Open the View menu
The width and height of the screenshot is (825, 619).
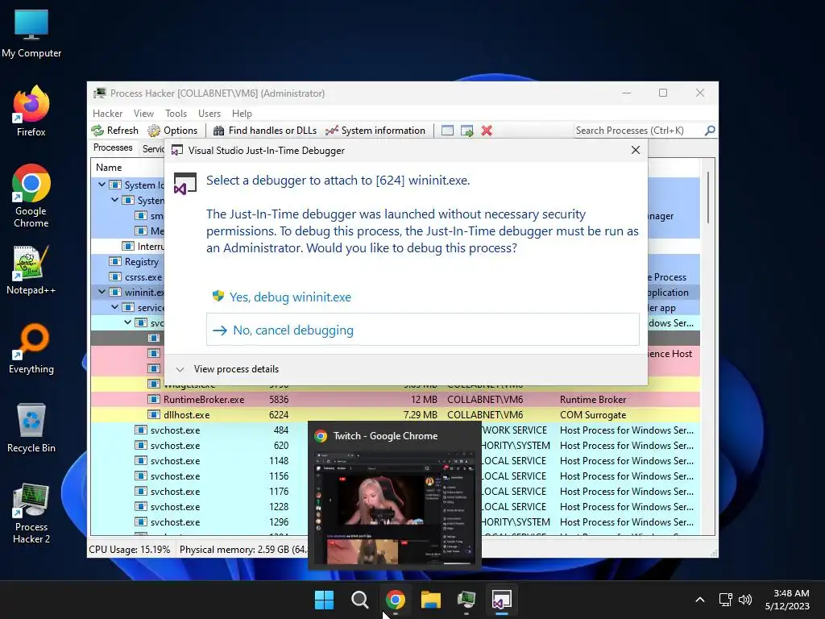tap(143, 113)
